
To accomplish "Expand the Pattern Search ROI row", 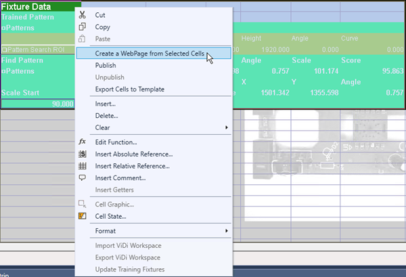I will pyautogui.click(x=4, y=49).
